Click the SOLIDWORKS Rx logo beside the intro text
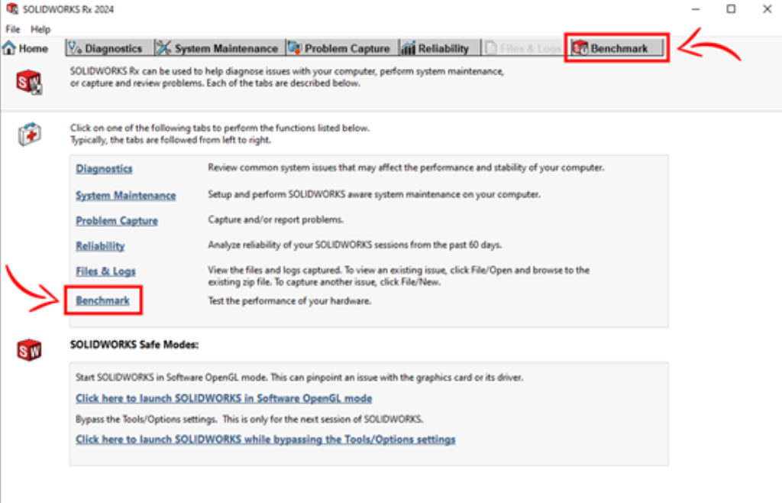782x503 pixels. [x=29, y=83]
